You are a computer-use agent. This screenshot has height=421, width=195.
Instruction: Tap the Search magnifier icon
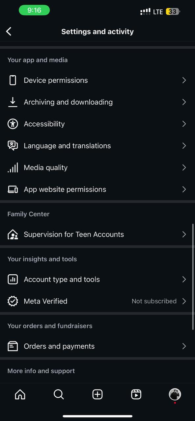59,394
